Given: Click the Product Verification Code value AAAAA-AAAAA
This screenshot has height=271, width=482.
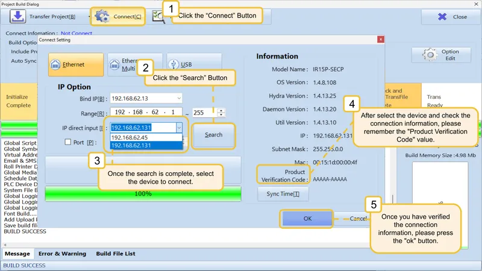Looking at the screenshot, I should pyautogui.click(x=330, y=179).
